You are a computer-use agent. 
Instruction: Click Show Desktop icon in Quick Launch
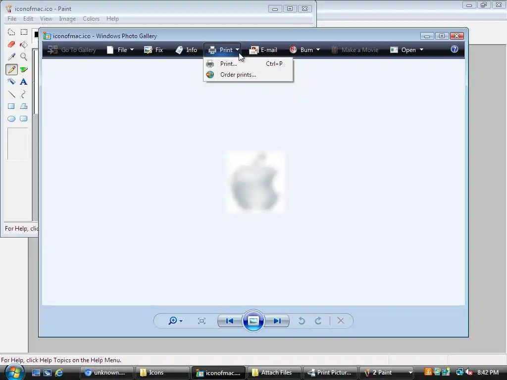[36, 373]
